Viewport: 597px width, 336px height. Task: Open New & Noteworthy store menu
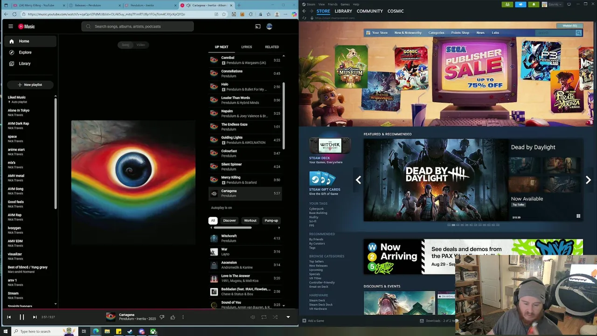(408, 33)
